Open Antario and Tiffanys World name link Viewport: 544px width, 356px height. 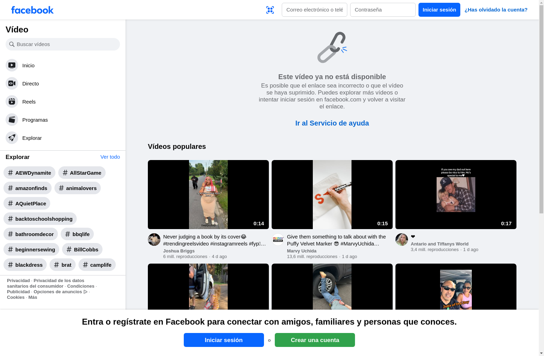pyautogui.click(x=439, y=244)
